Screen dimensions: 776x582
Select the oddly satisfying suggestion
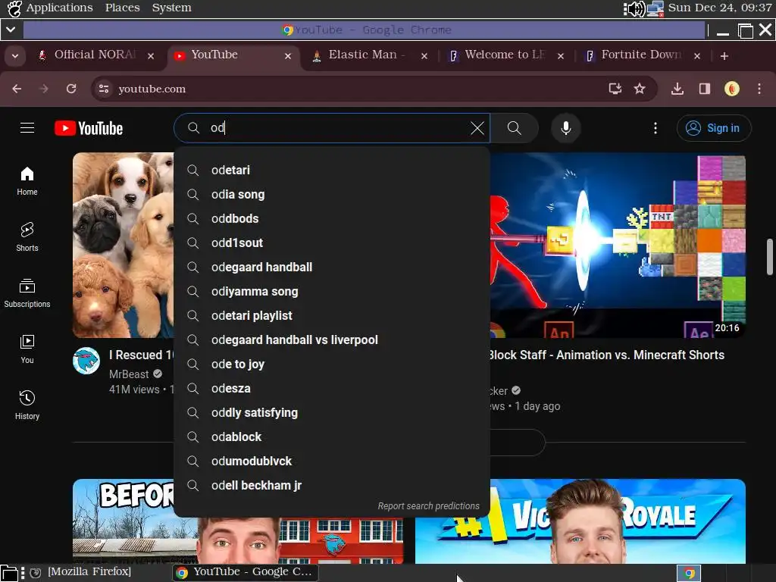pos(332,413)
